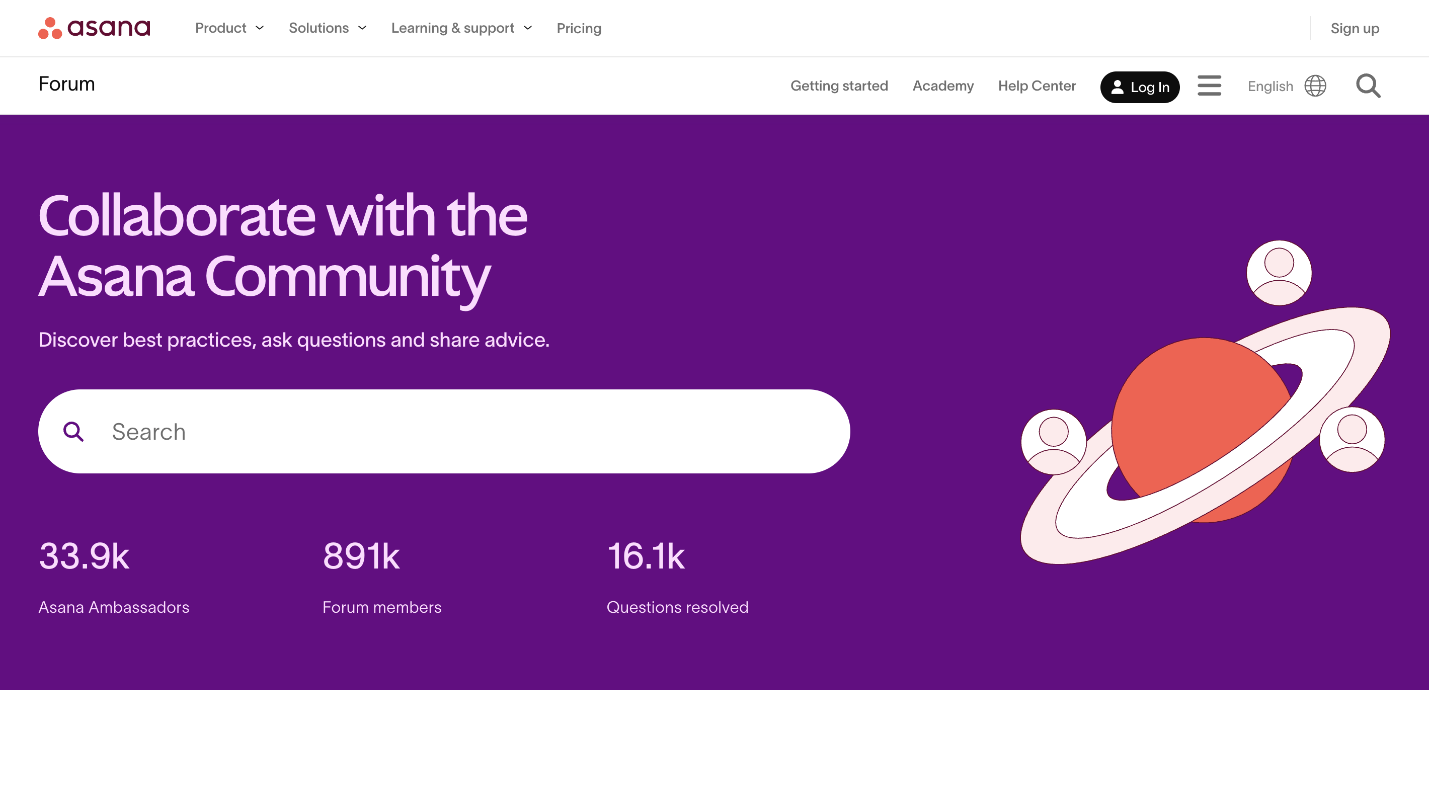Expand the Product dropdown
The width and height of the screenshot is (1429, 811).
pyautogui.click(x=228, y=28)
